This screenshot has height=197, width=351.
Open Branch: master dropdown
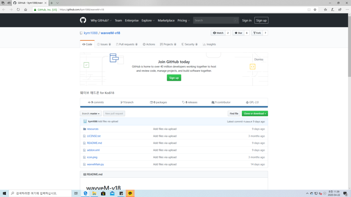click(91, 114)
